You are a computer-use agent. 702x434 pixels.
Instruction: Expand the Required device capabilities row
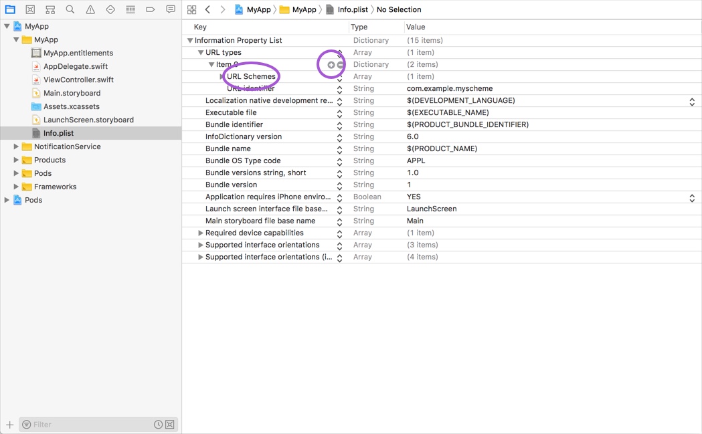tap(201, 233)
